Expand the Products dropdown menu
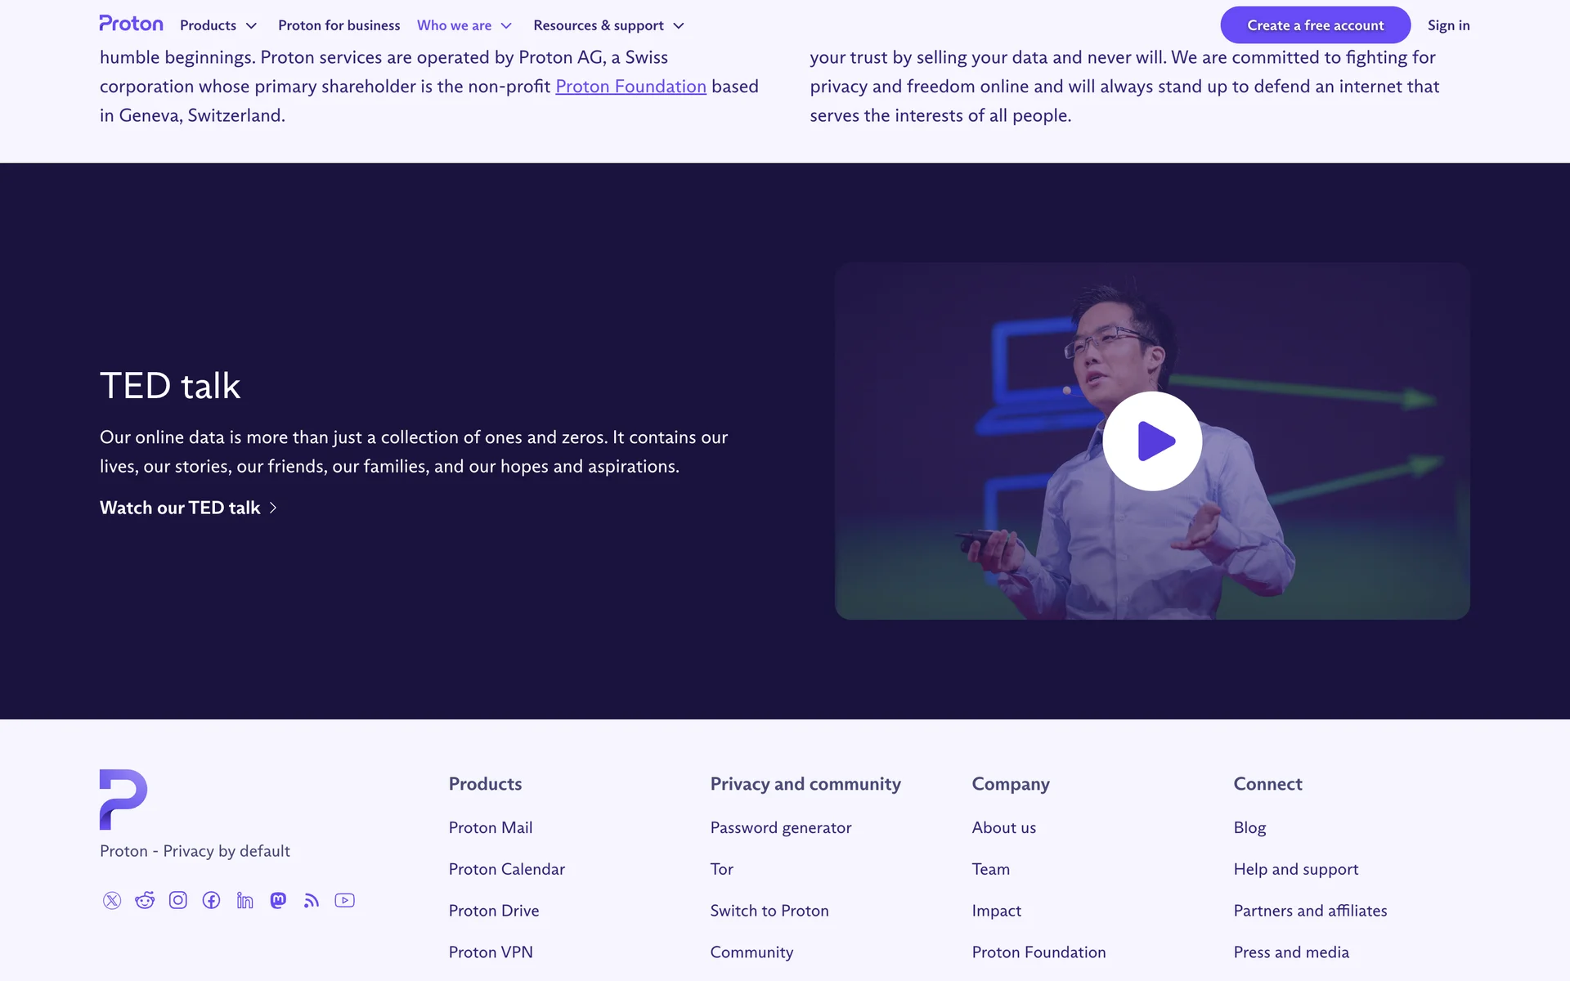Screen dimensions: 1570x981 (x=218, y=25)
